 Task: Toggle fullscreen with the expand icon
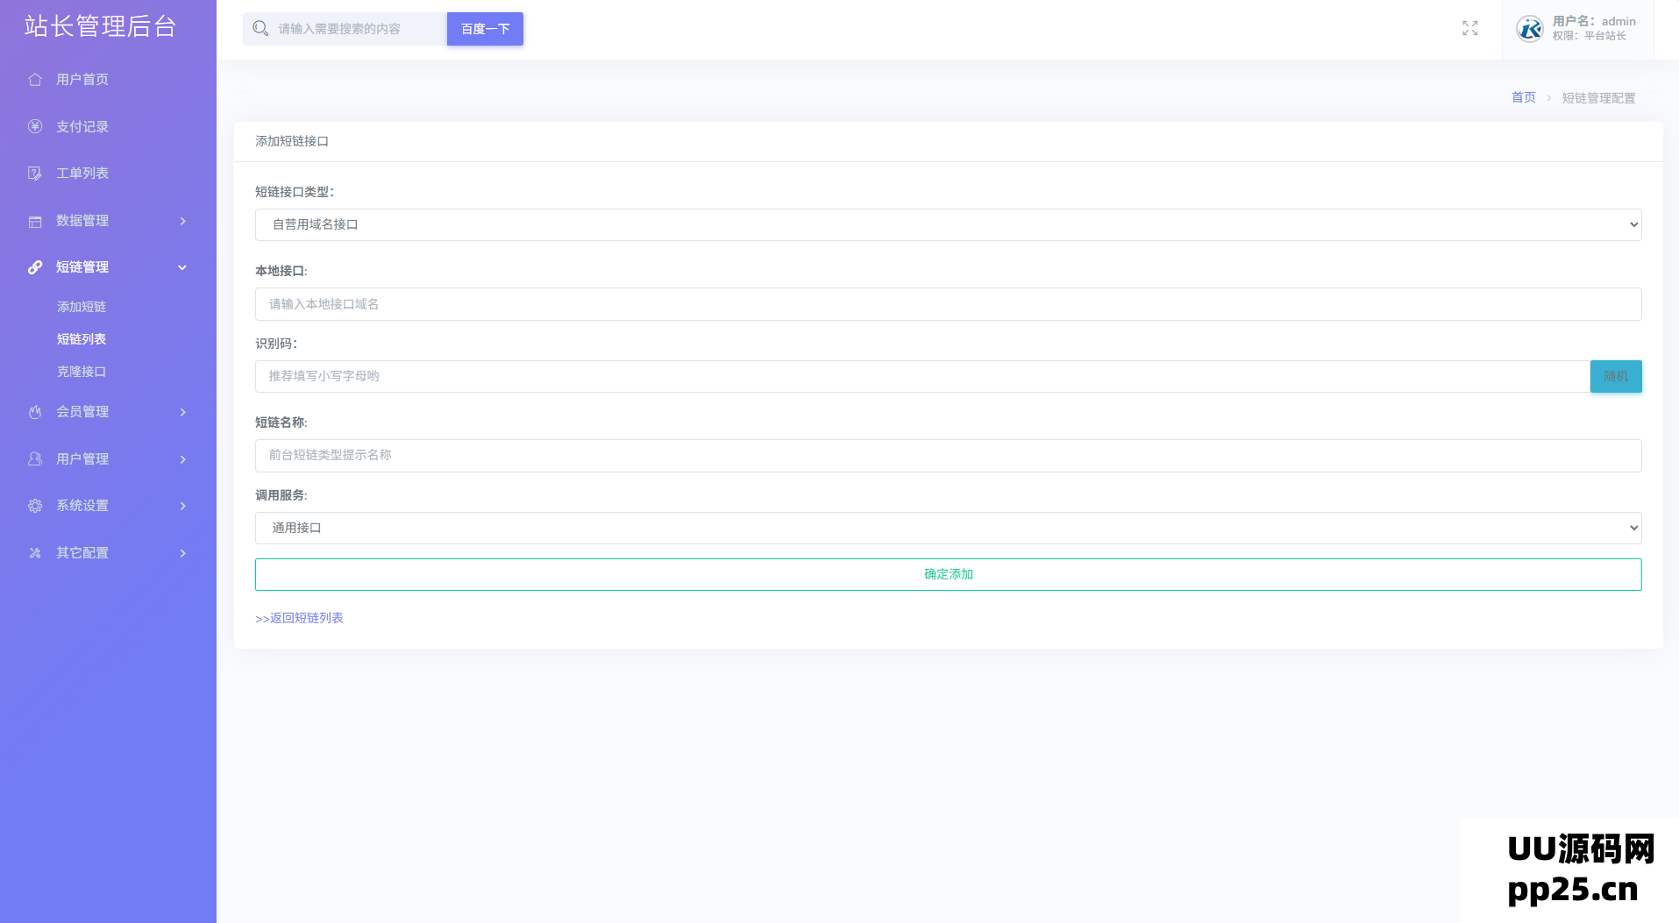point(1470,29)
